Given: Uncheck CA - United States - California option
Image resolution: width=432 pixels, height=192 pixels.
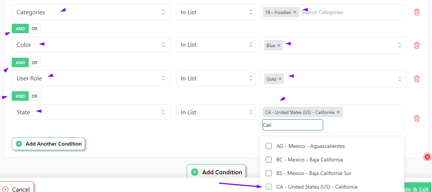Looking at the screenshot, I should click(269, 187).
